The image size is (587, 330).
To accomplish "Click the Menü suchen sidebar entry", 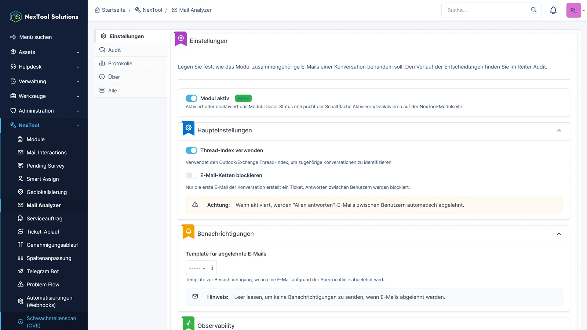I will [x=44, y=37].
